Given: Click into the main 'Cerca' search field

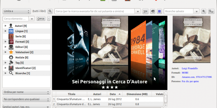Looking at the screenshot, I should [95, 11].
